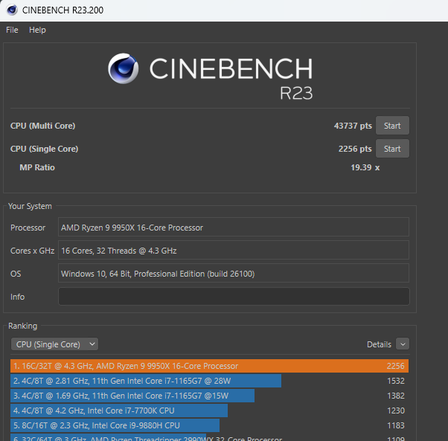Click the 43737 pts multi core score
Image resolution: width=448 pixels, height=441 pixels.
tap(353, 126)
